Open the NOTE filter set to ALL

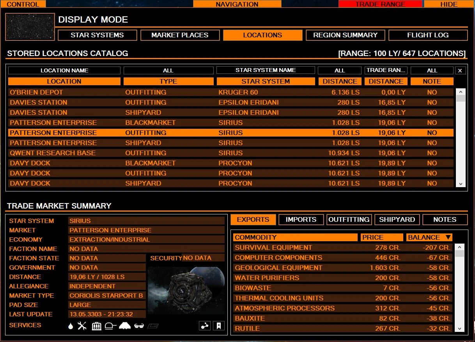click(x=432, y=70)
